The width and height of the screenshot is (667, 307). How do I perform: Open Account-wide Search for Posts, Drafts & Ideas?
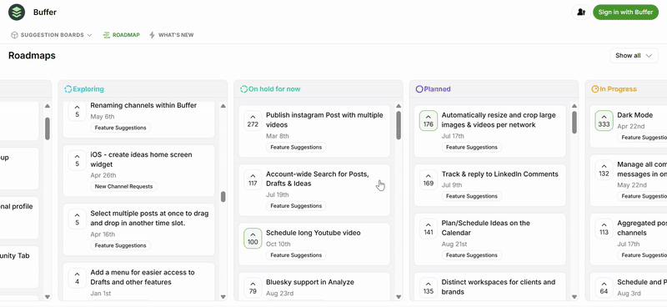pos(318,179)
